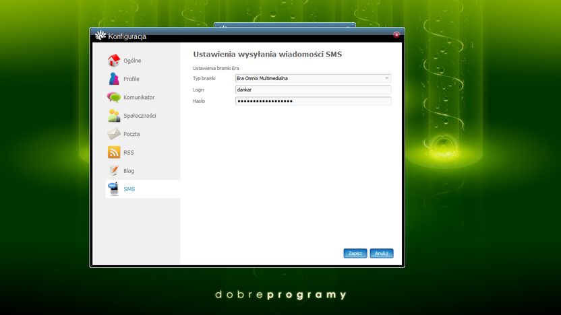Open the Ogólne house icon

[x=114, y=61]
